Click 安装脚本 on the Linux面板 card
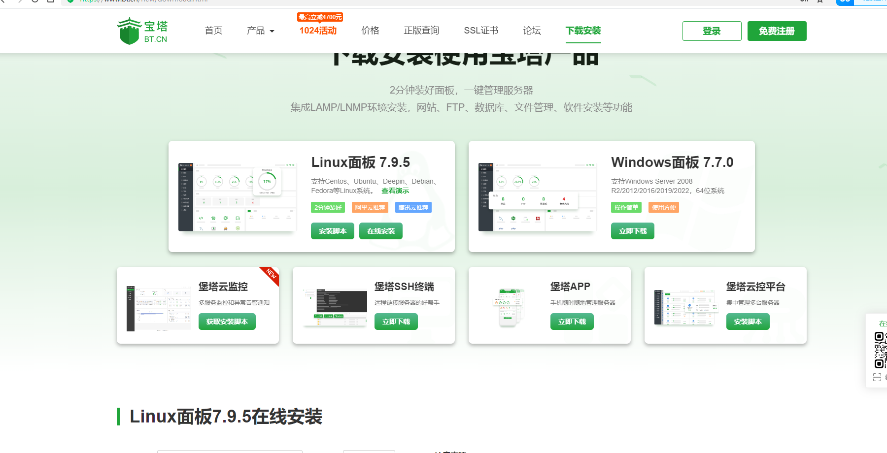Image resolution: width=887 pixels, height=453 pixels. 332,230
